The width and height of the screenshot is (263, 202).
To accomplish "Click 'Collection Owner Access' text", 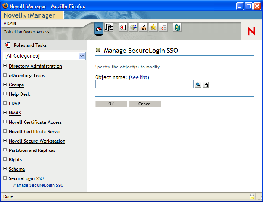I will (26, 32).
